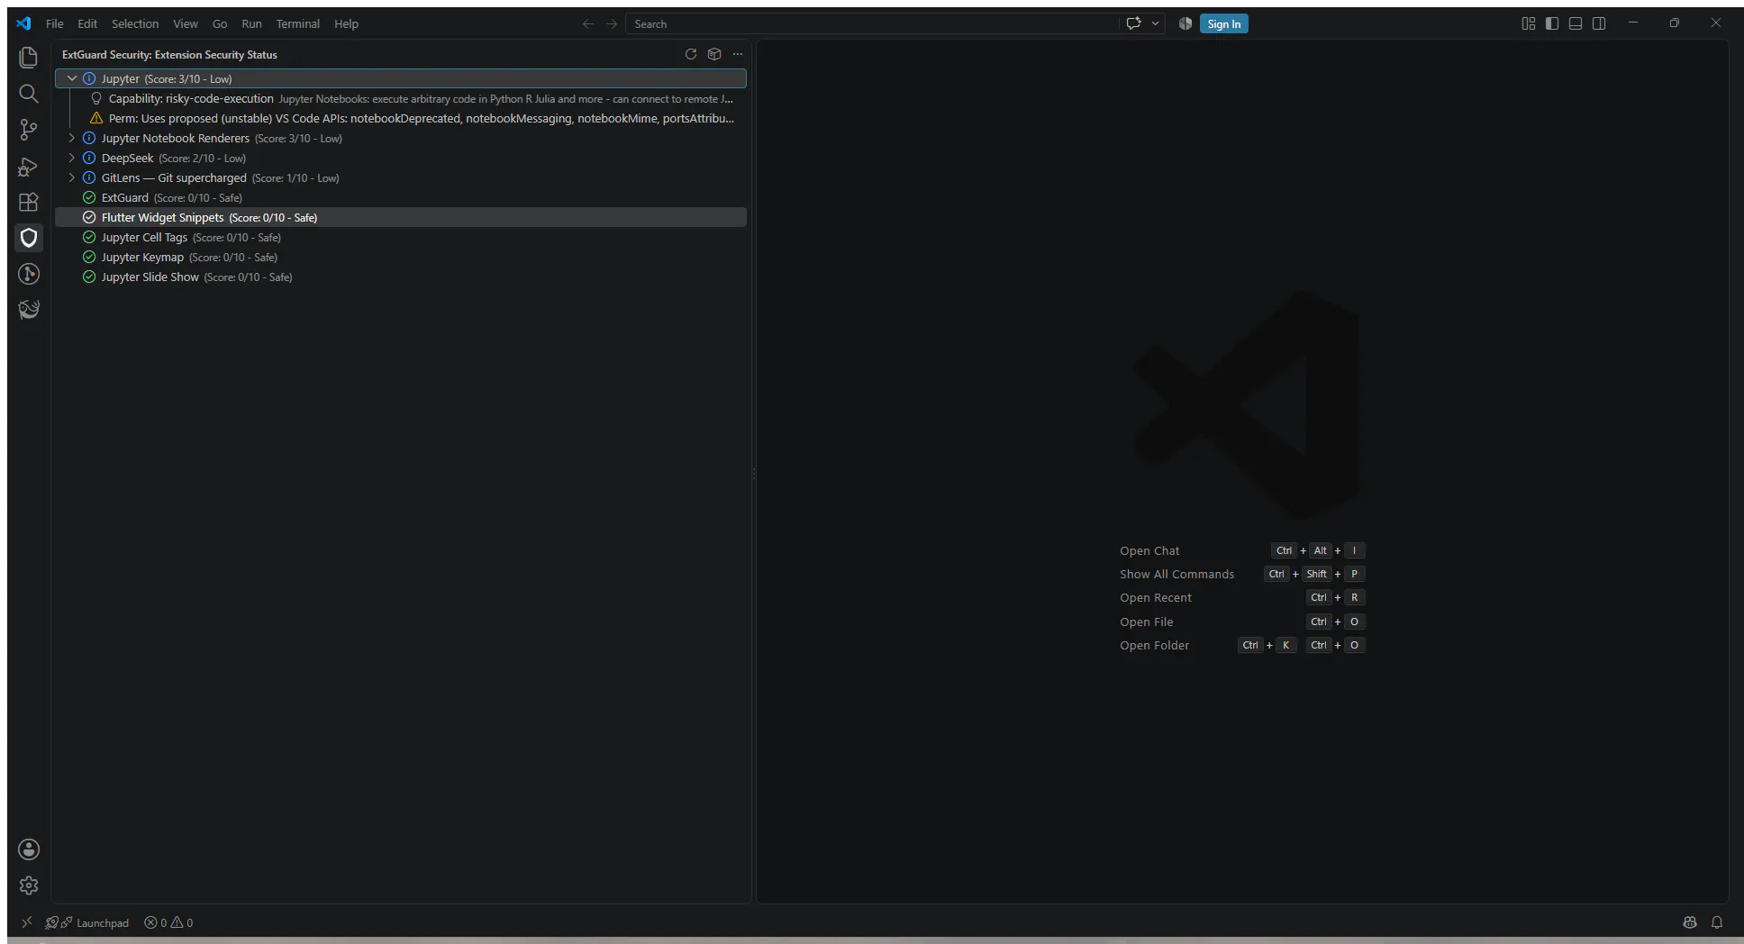Click the package icon in ExtGuard panel header
Screen dimensions: 1744x944
pos(714,54)
